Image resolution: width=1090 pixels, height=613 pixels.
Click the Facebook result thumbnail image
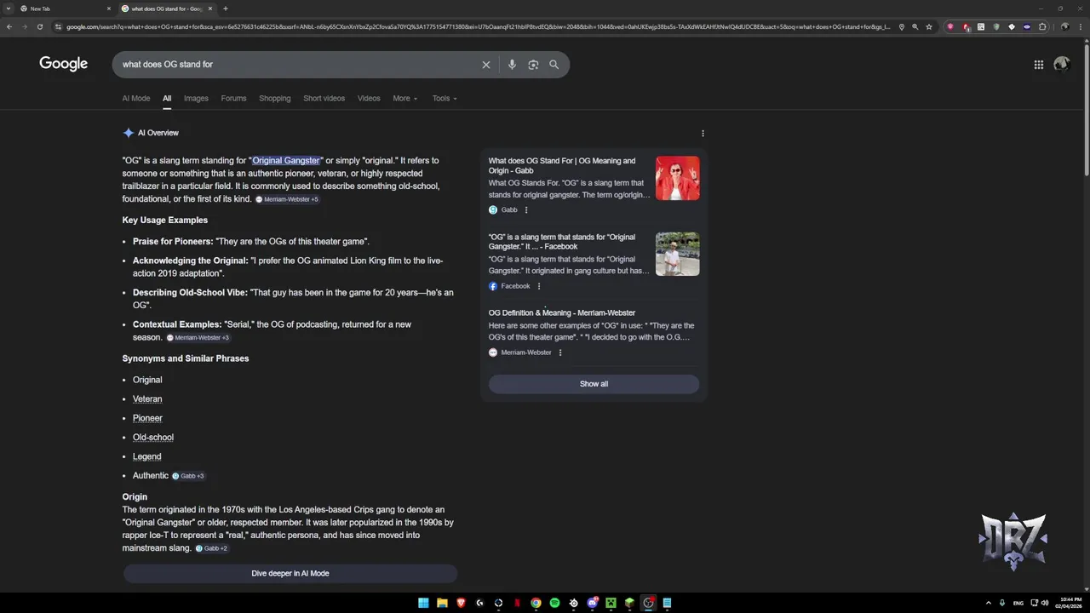[678, 254]
